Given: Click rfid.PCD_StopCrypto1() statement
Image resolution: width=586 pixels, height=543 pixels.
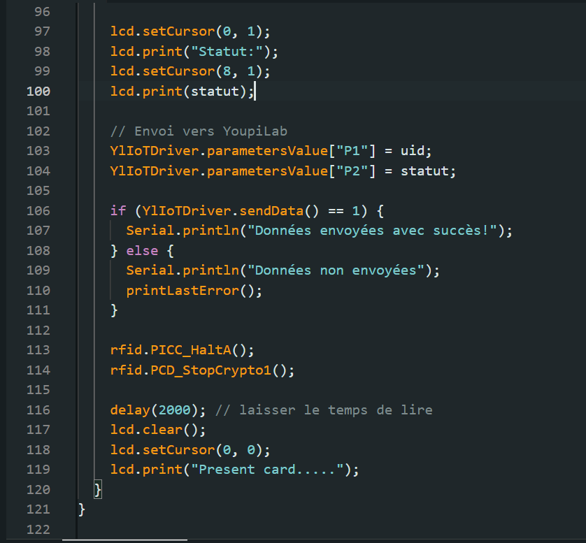Looking at the screenshot, I should click(202, 370).
